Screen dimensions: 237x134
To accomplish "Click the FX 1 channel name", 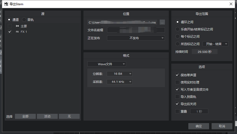I will [x=24, y=32].
